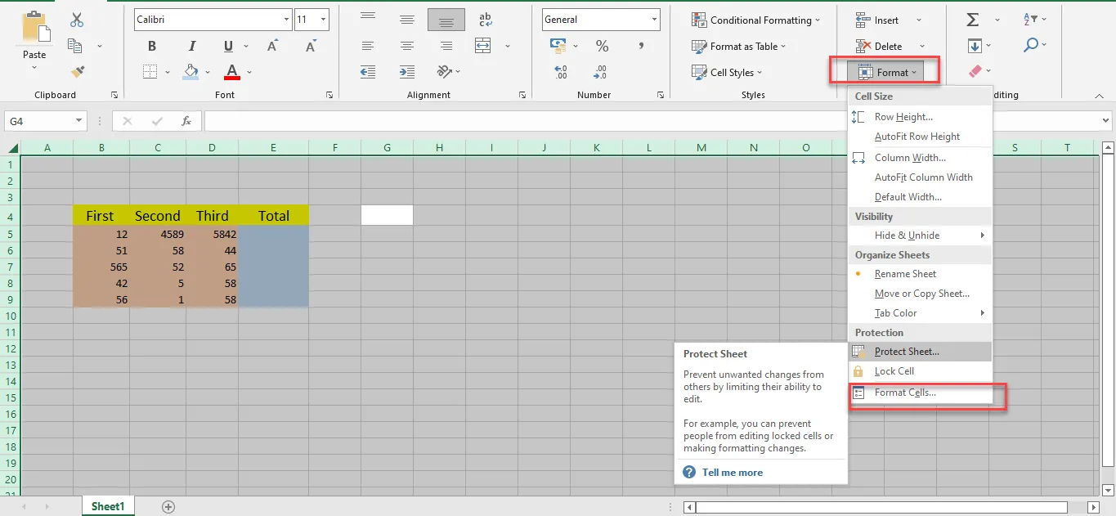The width and height of the screenshot is (1116, 516).
Task: Expand the General number format dropdown
Action: [654, 20]
